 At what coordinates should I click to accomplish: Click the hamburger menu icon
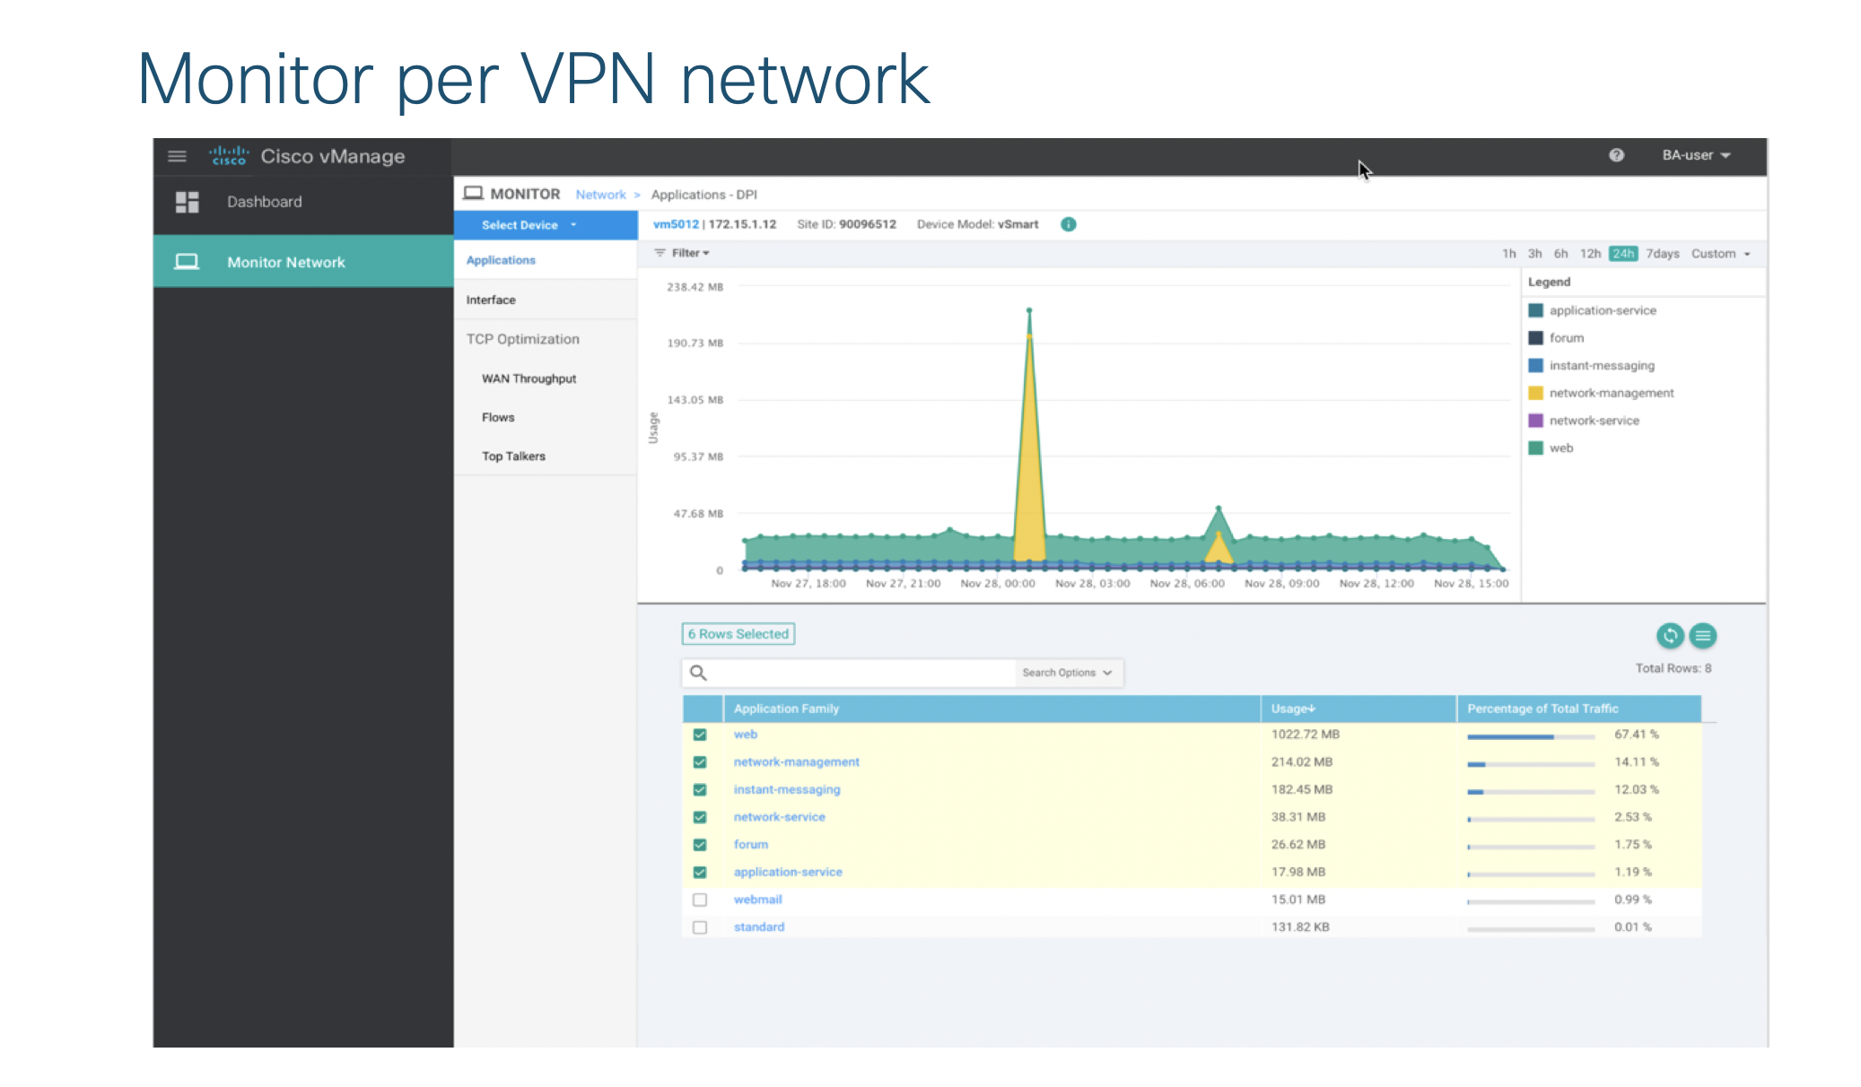point(177,156)
